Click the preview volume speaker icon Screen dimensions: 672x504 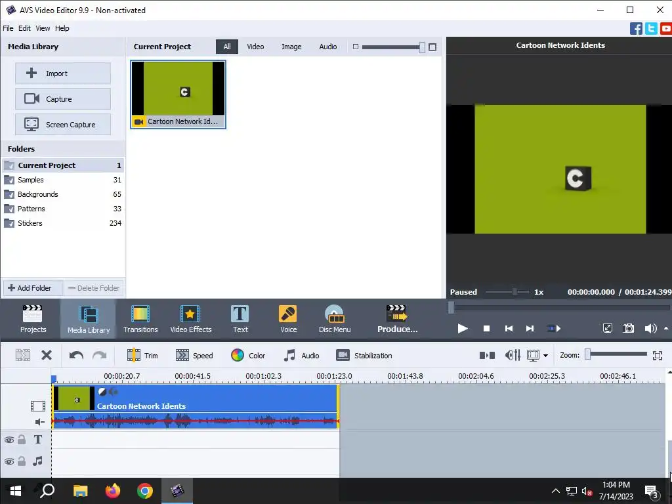click(650, 329)
